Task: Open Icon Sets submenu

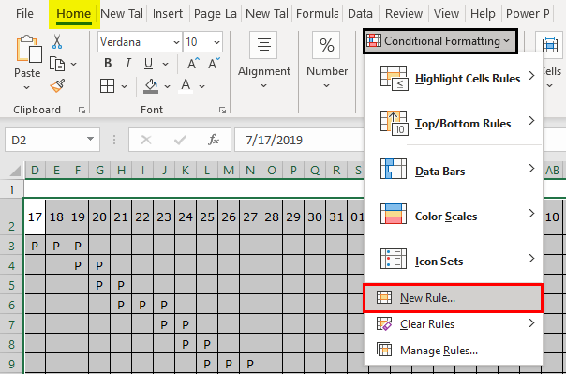Action: pos(454,261)
